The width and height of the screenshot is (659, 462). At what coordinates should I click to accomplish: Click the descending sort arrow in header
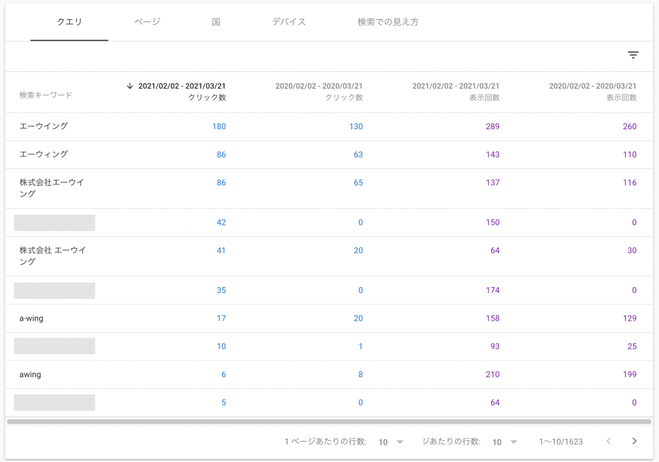[x=129, y=86]
